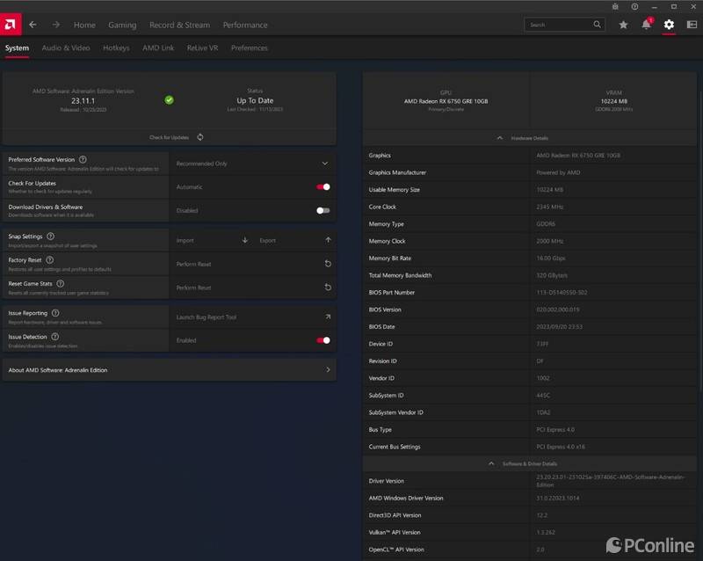Click the Check for Updates refresh icon
703x561 pixels.
pyautogui.click(x=200, y=137)
